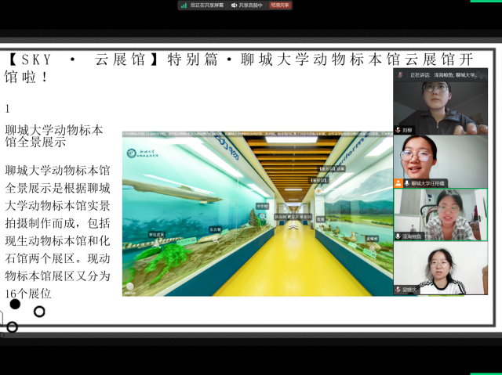Click the paragraph line 全景展示是根据聊城
This screenshot has height=375, width=502.
point(57,188)
